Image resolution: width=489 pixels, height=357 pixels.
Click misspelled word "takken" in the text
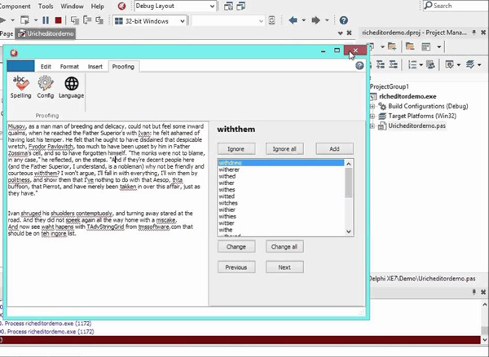(128, 187)
